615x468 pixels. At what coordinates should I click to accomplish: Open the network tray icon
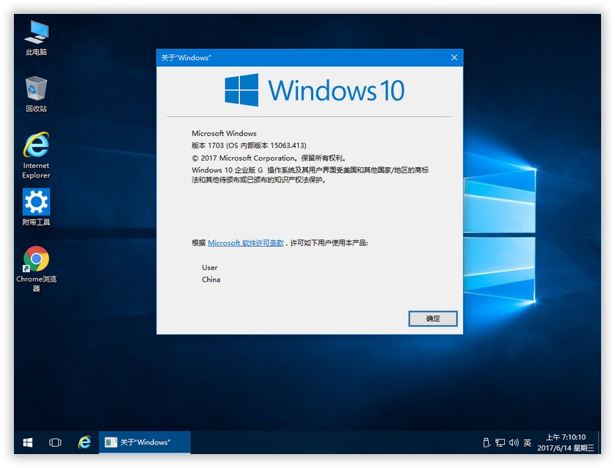pyautogui.click(x=500, y=442)
